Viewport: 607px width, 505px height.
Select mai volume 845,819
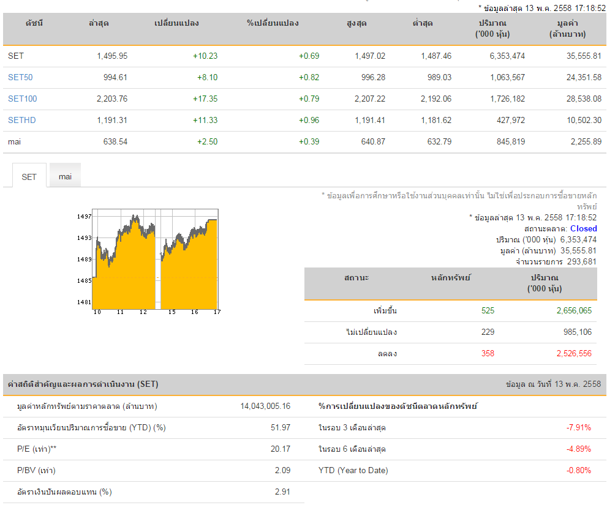point(511,141)
